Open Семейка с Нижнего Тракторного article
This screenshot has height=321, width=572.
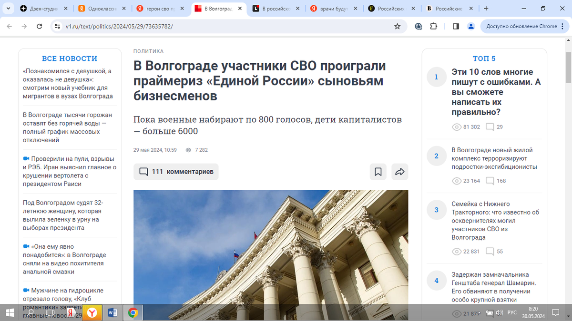pyautogui.click(x=495, y=221)
